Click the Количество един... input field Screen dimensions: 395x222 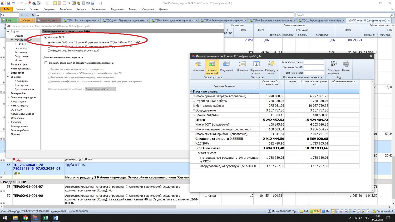pyautogui.click(x=314, y=62)
